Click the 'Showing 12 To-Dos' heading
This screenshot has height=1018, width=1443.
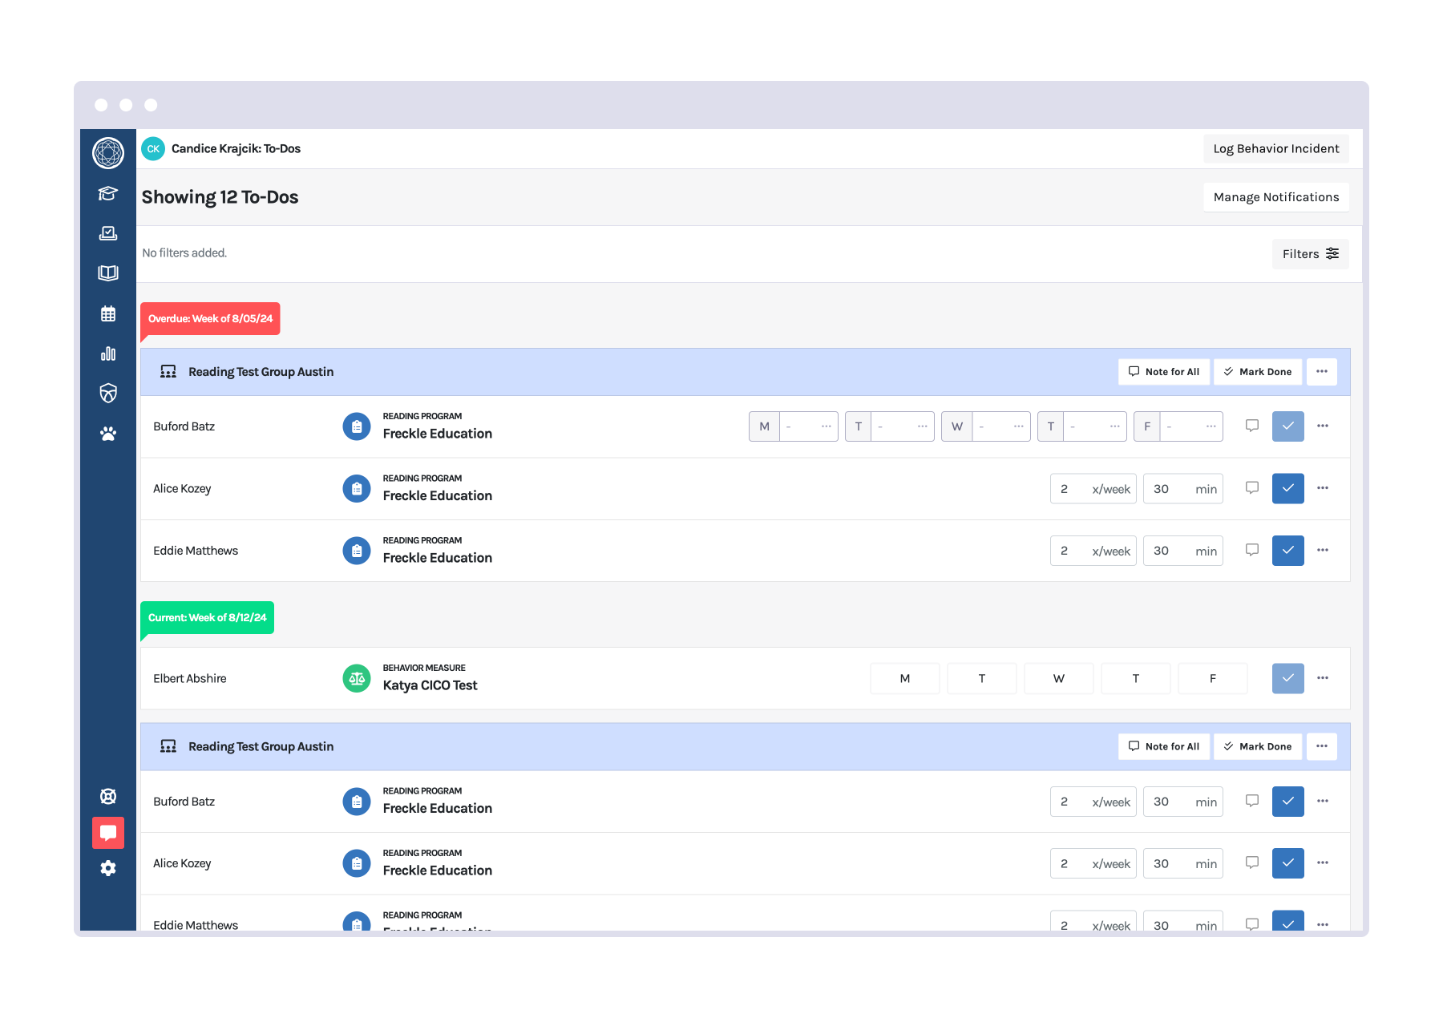click(x=220, y=197)
